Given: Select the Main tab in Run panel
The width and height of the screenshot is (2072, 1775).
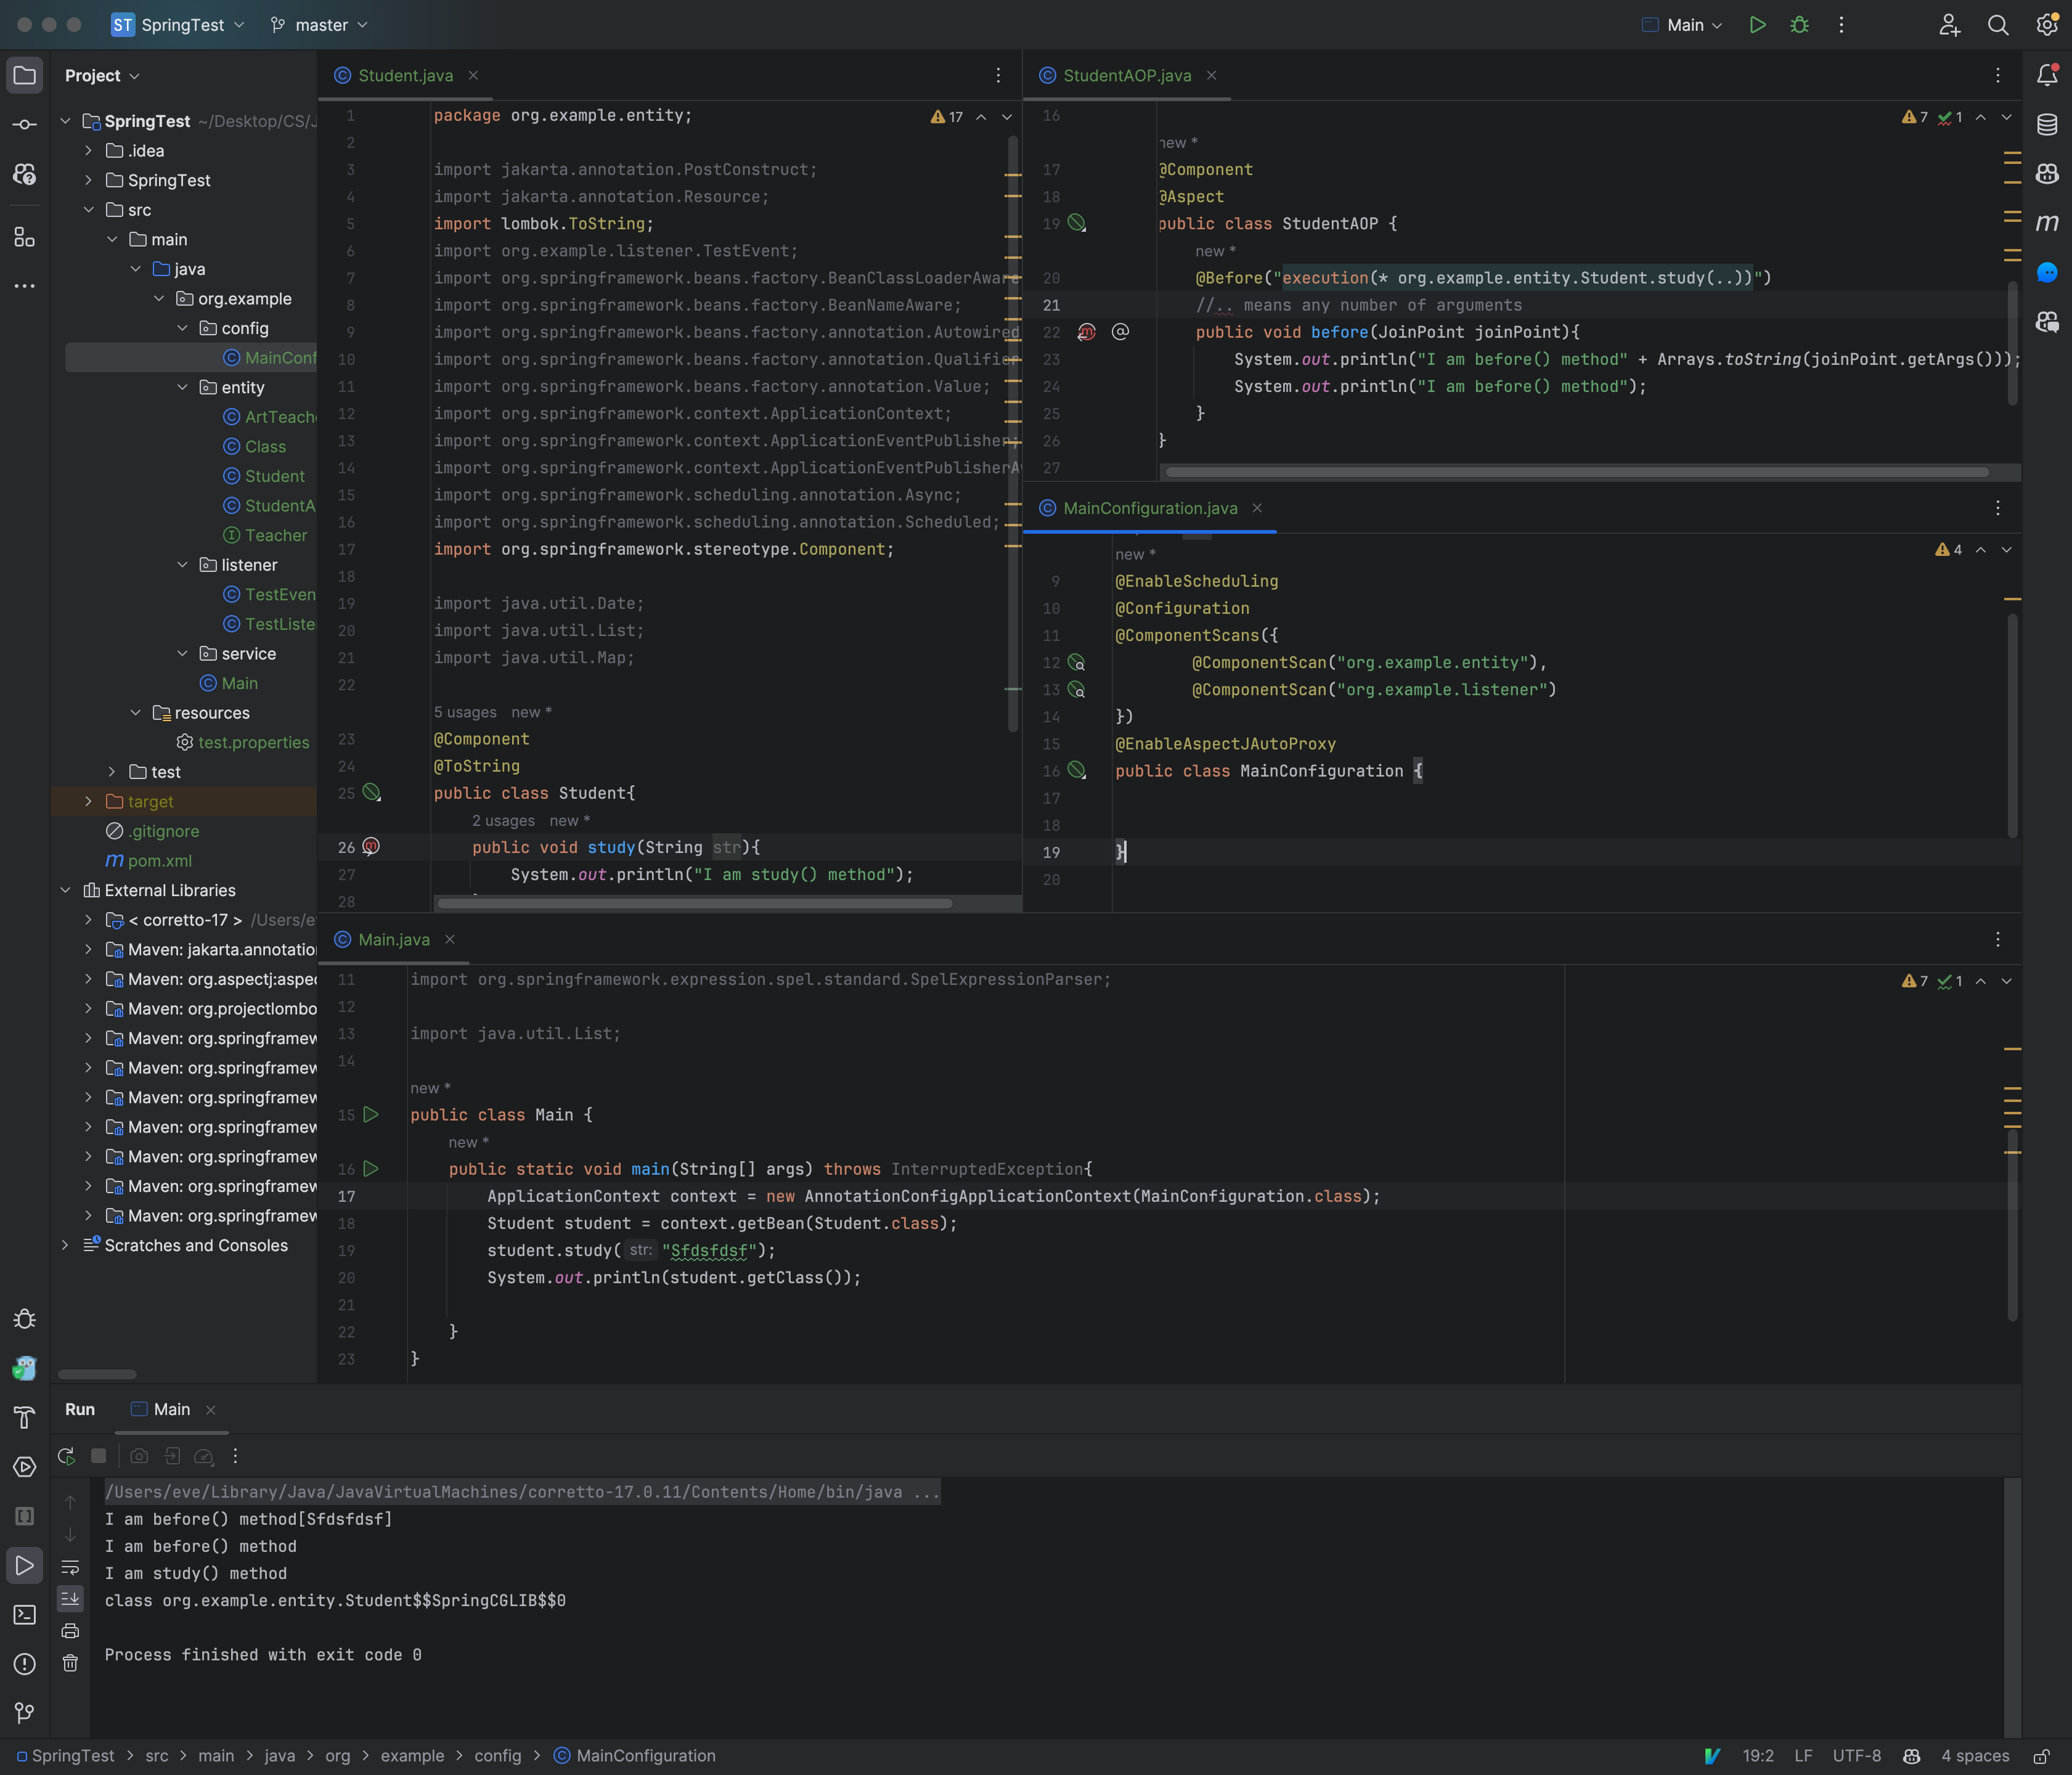Looking at the screenshot, I should pos(172,1409).
